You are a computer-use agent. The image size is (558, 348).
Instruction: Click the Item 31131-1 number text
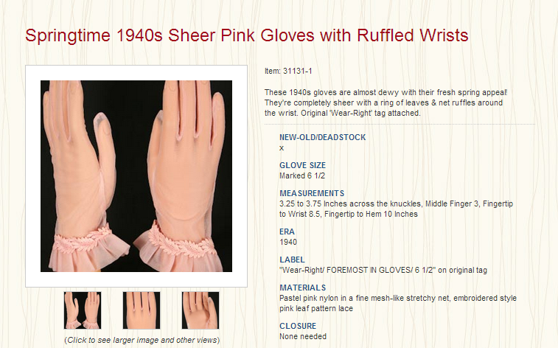point(288,72)
